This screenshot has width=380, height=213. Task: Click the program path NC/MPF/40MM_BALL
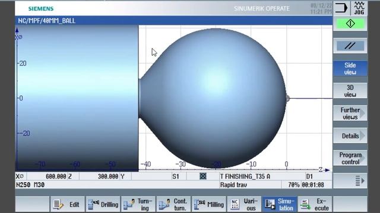pos(47,21)
